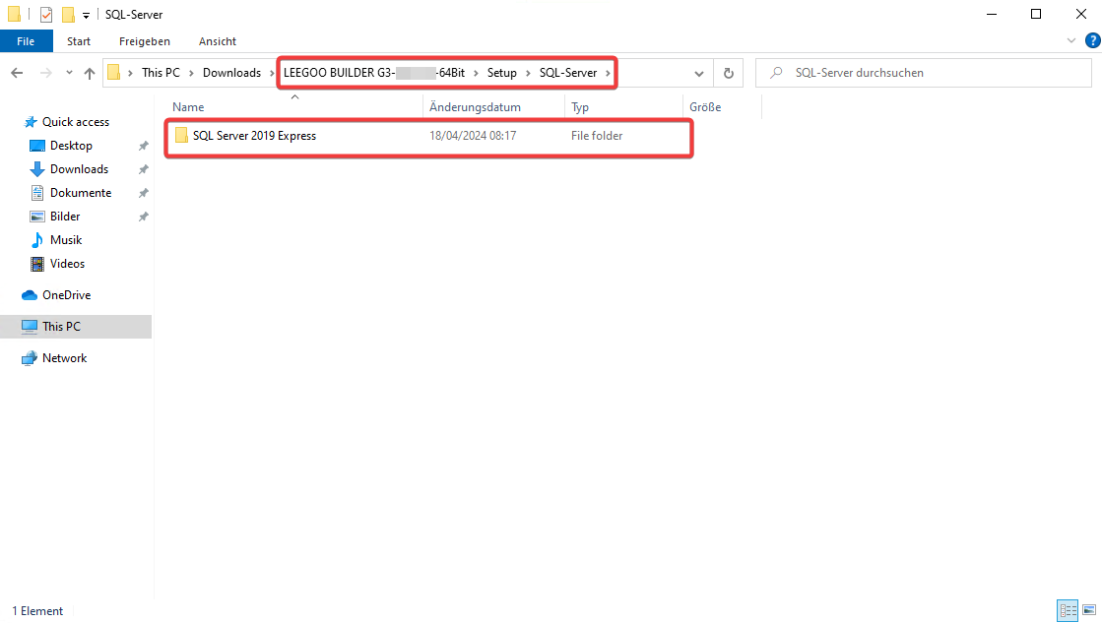Click the pin icon beside Dokumente
Viewport: 1102px width, 623px height.
click(x=144, y=193)
